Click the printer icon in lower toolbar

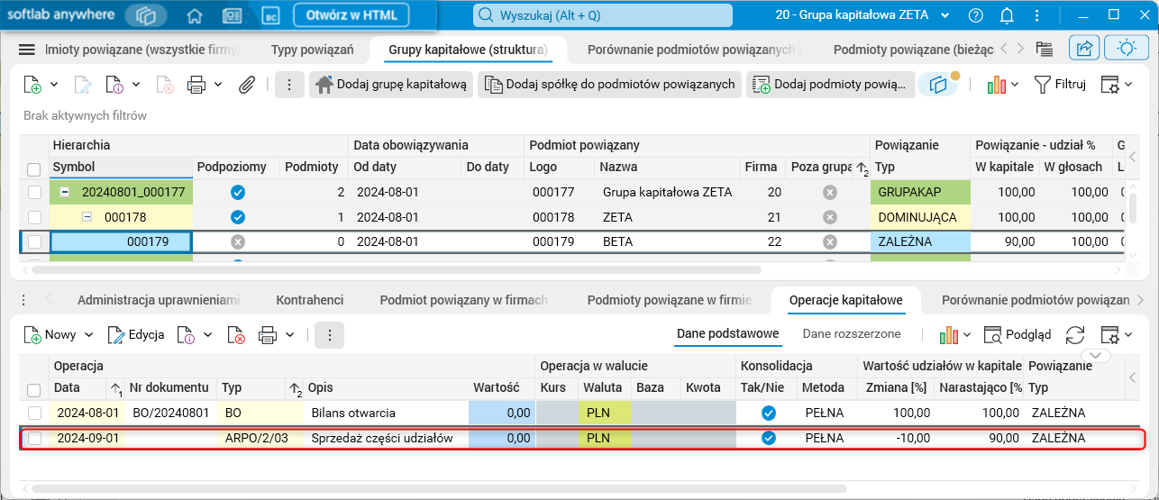tap(268, 335)
